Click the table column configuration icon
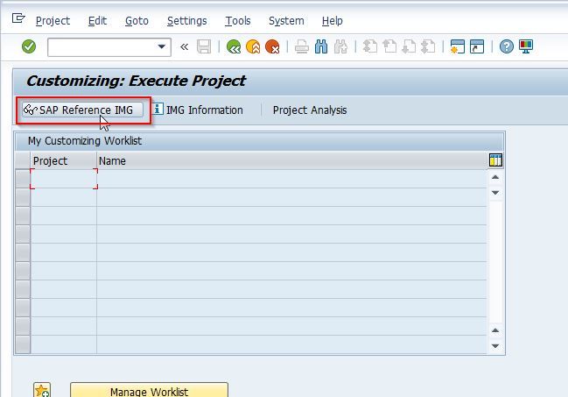 (x=495, y=160)
